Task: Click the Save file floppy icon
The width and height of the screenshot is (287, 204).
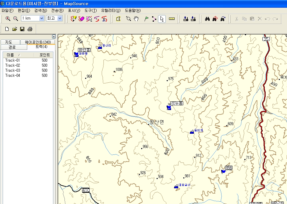Action: point(22,29)
